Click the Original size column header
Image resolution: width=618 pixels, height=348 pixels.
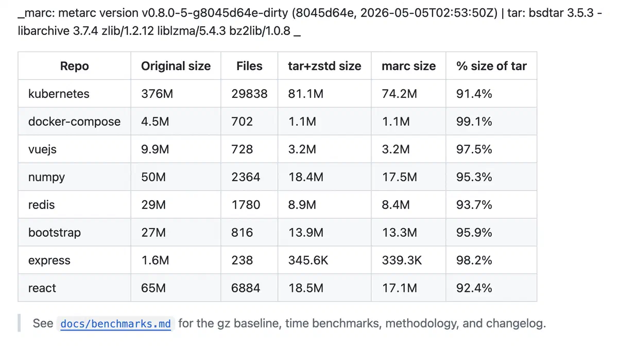click(x=176, y=66)
